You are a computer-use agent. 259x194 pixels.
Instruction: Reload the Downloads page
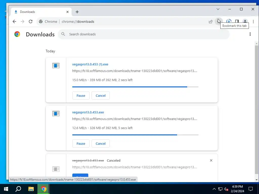pyautogui.click(x=31, y=21)
